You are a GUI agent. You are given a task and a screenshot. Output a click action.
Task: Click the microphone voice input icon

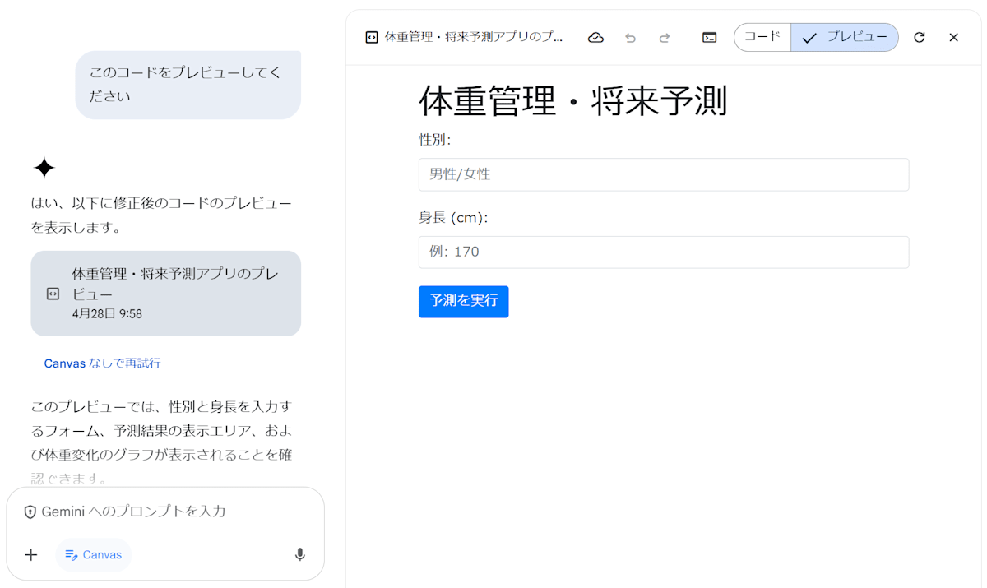pos(300,554)
